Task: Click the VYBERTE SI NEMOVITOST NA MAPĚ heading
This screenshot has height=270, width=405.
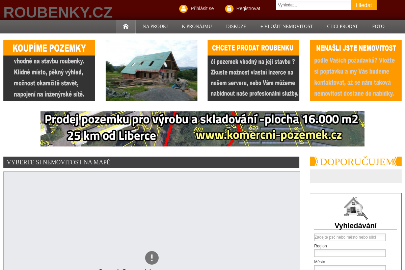Action: click(x=151, y=162)
